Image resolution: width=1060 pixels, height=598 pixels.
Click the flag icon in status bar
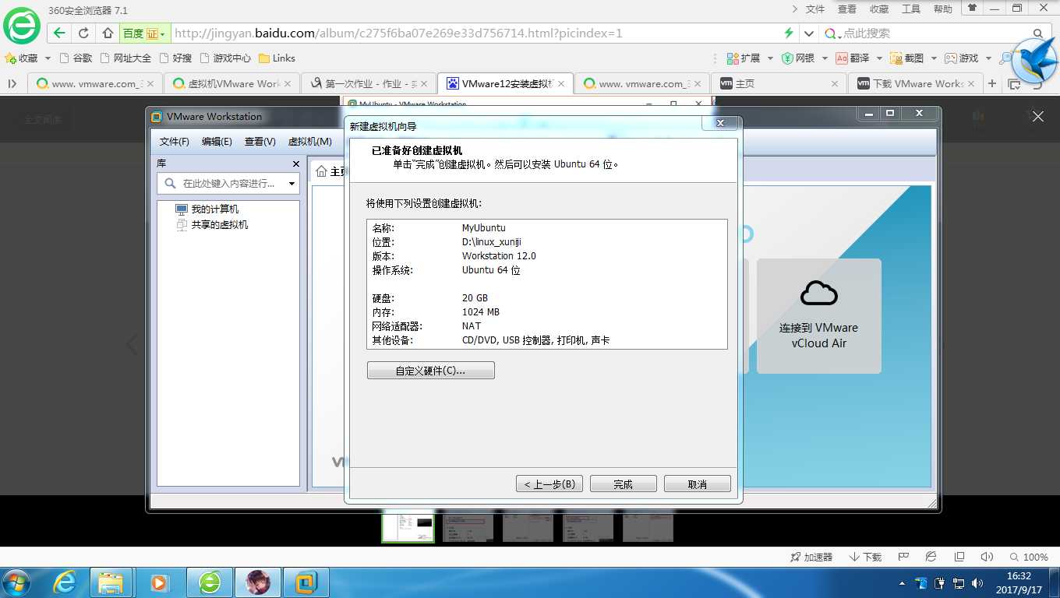(x=903, y=557)
